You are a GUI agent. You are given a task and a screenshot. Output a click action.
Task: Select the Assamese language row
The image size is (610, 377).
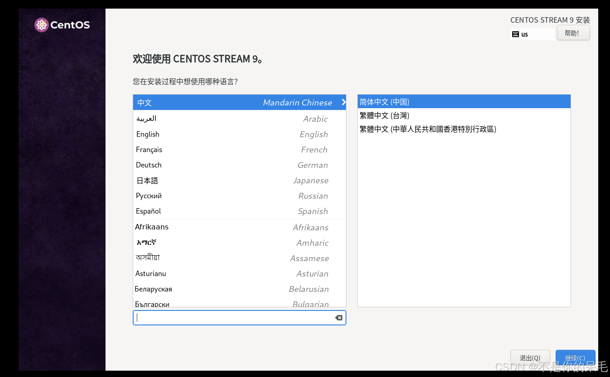click(240, 258)
